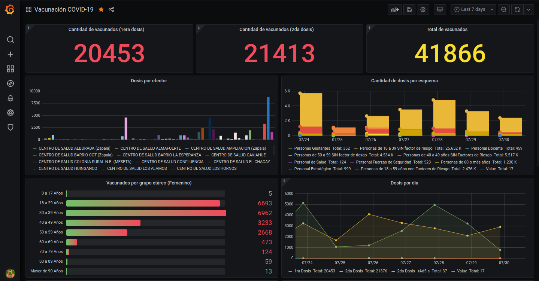Toggle 'CENTRO DE SALUD ALMAFUERTE' legend entry

click(151, 148)
